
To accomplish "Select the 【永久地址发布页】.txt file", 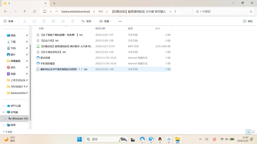I will (103, 52).
